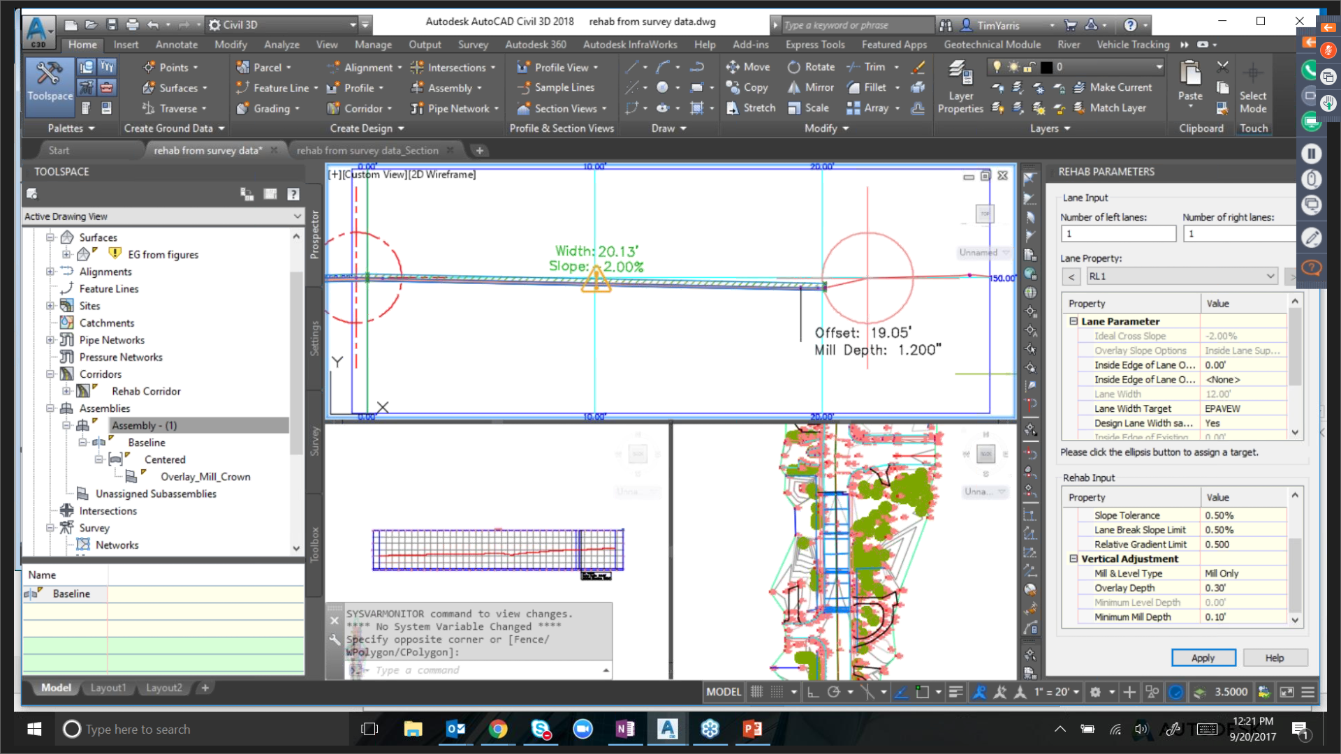Open Toolspace help question-mark icon
This screenshot has height=754, width=1341.
click(x=293, y=194)
